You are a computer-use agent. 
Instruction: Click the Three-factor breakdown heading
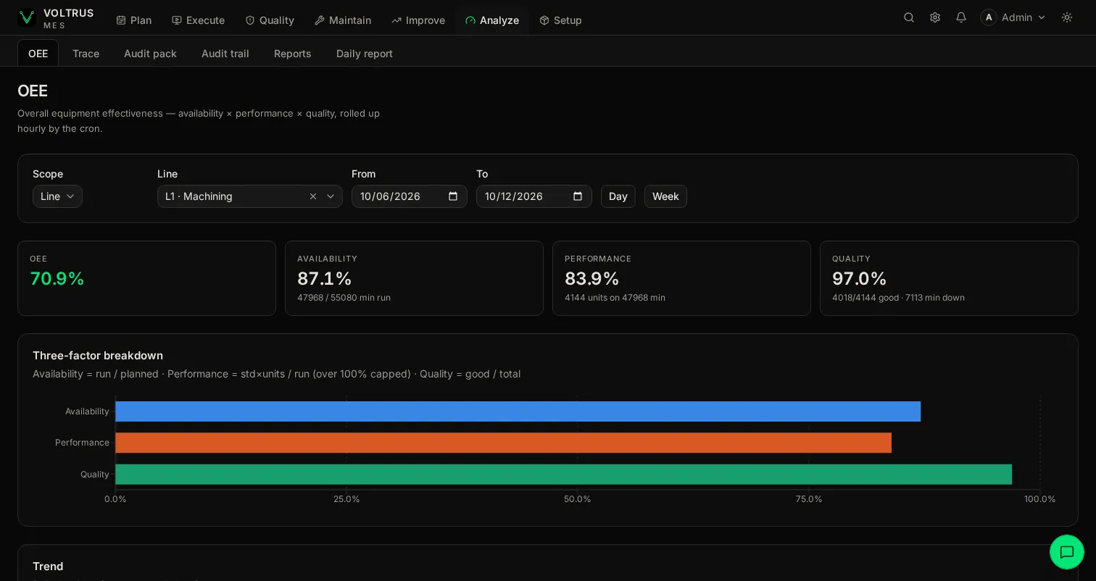[98, 356]
